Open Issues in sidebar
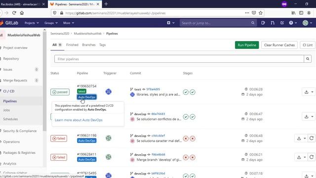Screen dimensions: 316x178 8,69
